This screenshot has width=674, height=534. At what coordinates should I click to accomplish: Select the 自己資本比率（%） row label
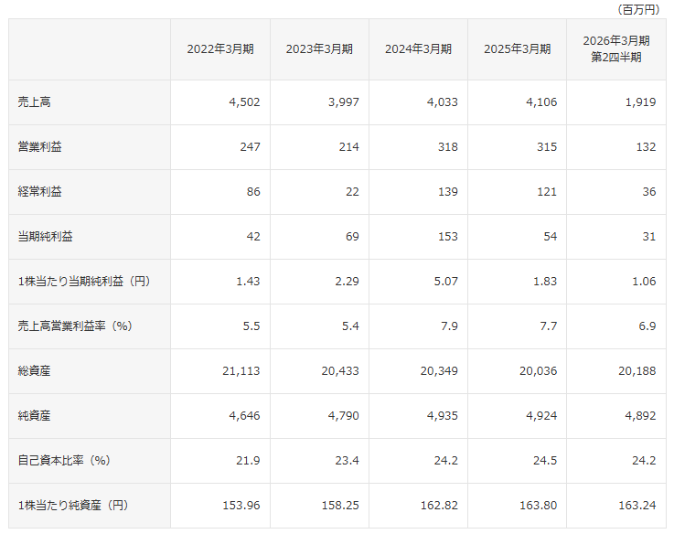click(64, 461)
